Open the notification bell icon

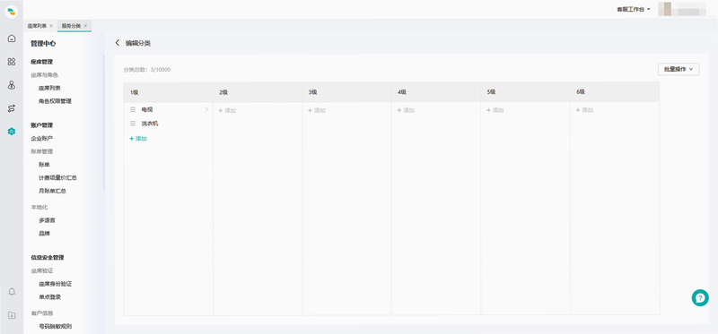[12, 292]
